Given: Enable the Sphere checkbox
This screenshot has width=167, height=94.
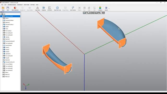Looking at the screenshot, I should [3, 27].
